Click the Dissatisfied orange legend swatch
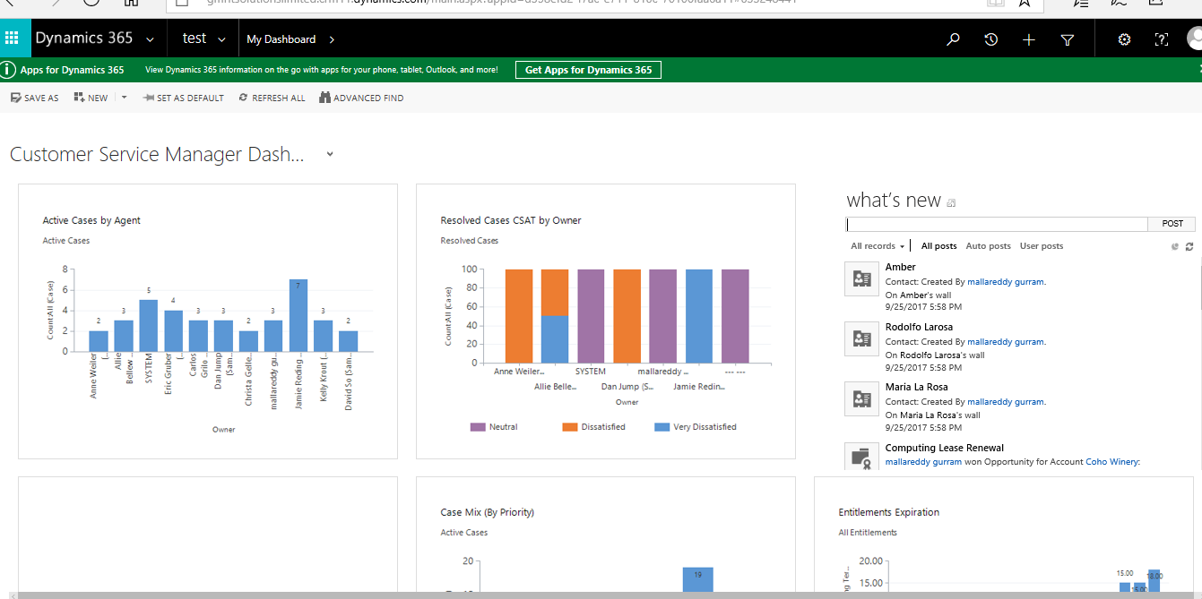Screen dimensions: 1202x599 [569, 427]
